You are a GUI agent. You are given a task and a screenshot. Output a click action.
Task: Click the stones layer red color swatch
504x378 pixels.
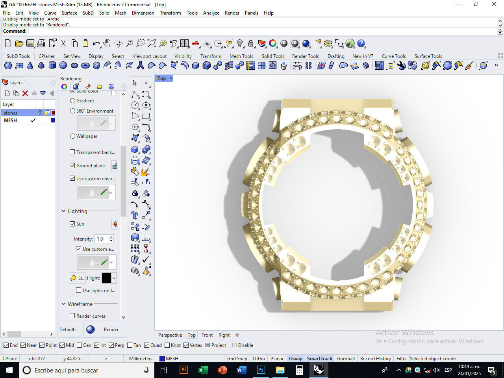click(x=53, y=113)
